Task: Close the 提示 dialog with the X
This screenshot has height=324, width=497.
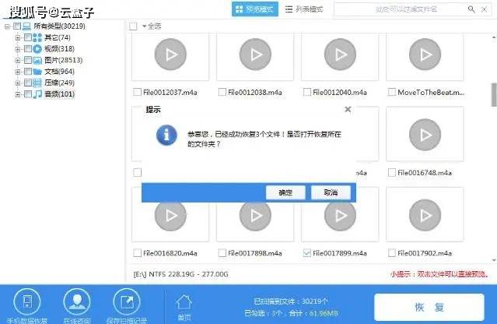Action: [348, 109]
